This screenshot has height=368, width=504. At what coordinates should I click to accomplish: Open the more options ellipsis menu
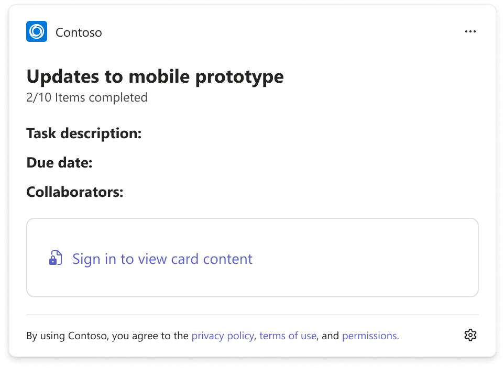pos(470,31)
